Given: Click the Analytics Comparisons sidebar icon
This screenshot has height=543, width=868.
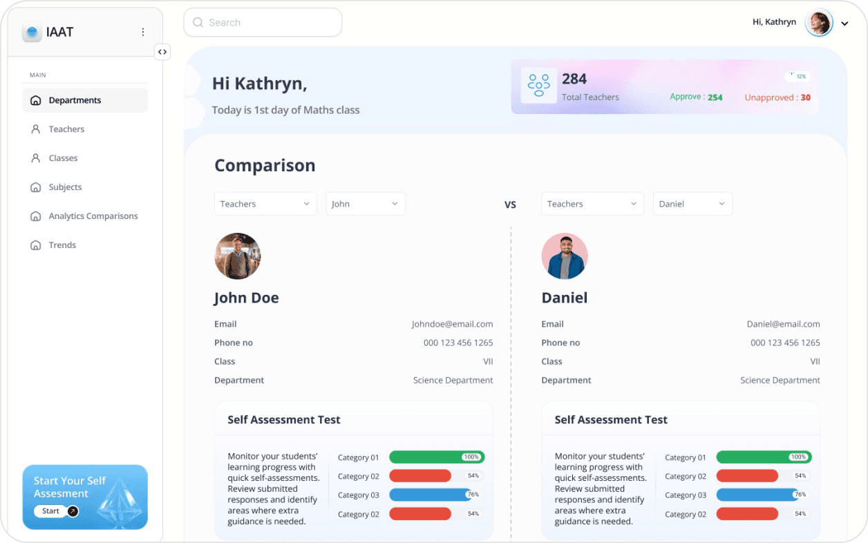Looking at the screenshot, I should [36, 216].
